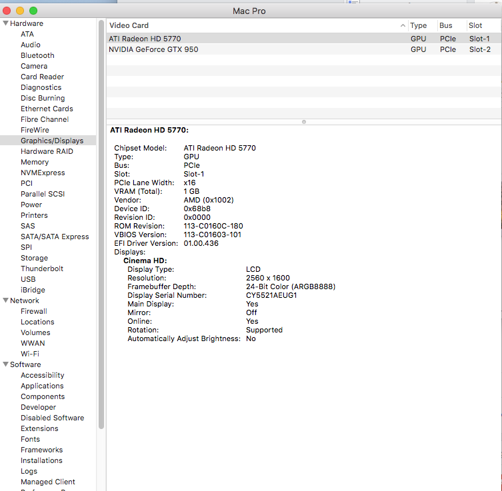
Task: Select ATA in the sidebar
Action: (x=27, y=34)
